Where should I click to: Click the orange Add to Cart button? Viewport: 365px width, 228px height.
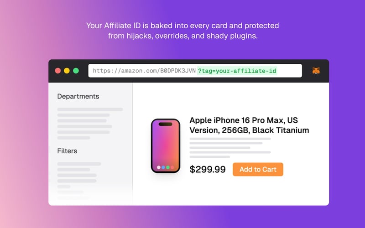click(x=258, y=169)
